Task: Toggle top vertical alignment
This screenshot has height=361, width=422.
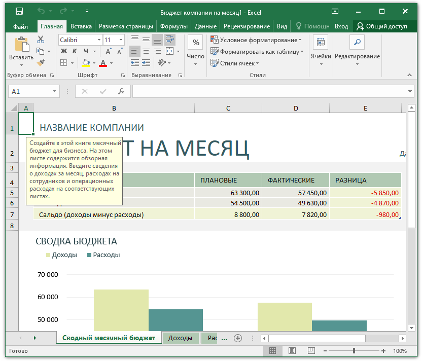Action: pos(135,40)
